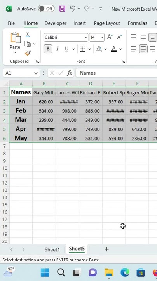Select the Sheet5 tab
Viewport: 157px width, 281px height.
pyautogui.click(x=77, y=249)
